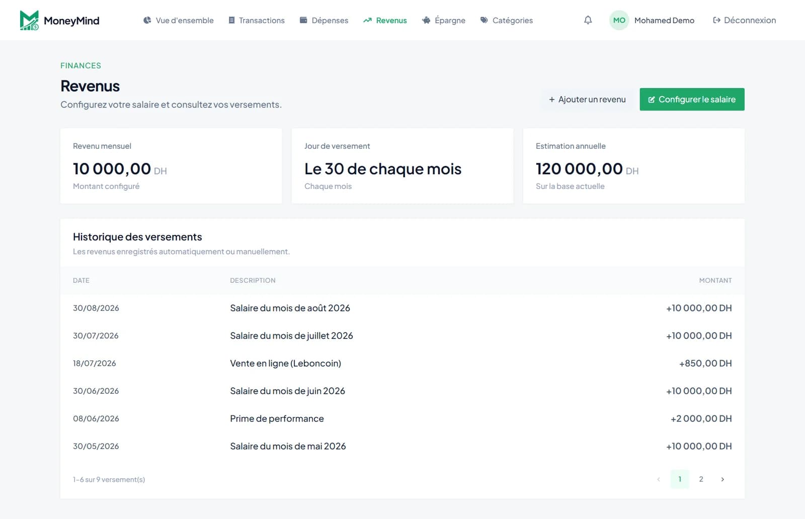Log out via Déconnexion link
The height and width of the screenshot is (519, 805).
pos(744,20)
